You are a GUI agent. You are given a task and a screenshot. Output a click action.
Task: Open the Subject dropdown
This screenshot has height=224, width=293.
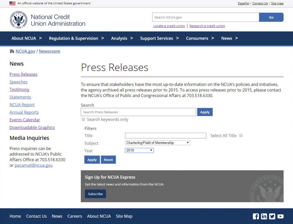coord(158,143)
